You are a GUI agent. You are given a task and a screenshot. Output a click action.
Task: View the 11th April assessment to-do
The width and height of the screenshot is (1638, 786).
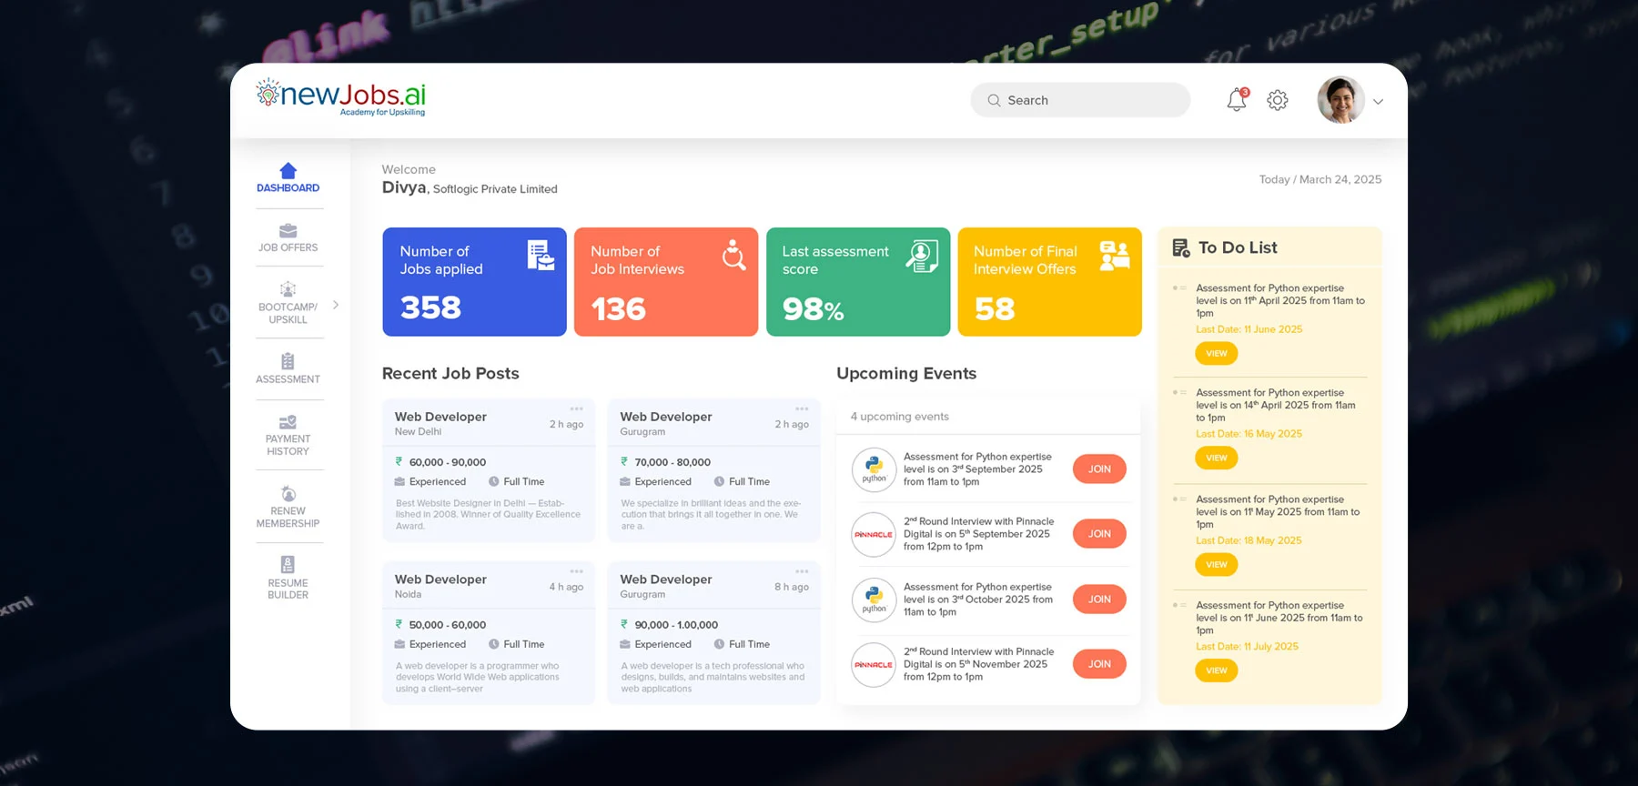coord(1216,353)
